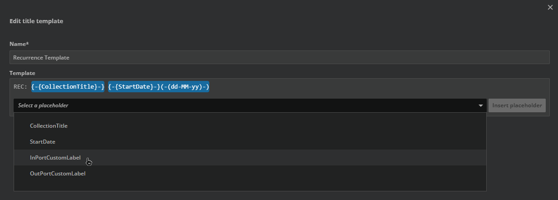This screenshot has height=200, width=558.
Task: Pick the OutPortCustomLabel placeholder option
Action: [x=58, y=174]
